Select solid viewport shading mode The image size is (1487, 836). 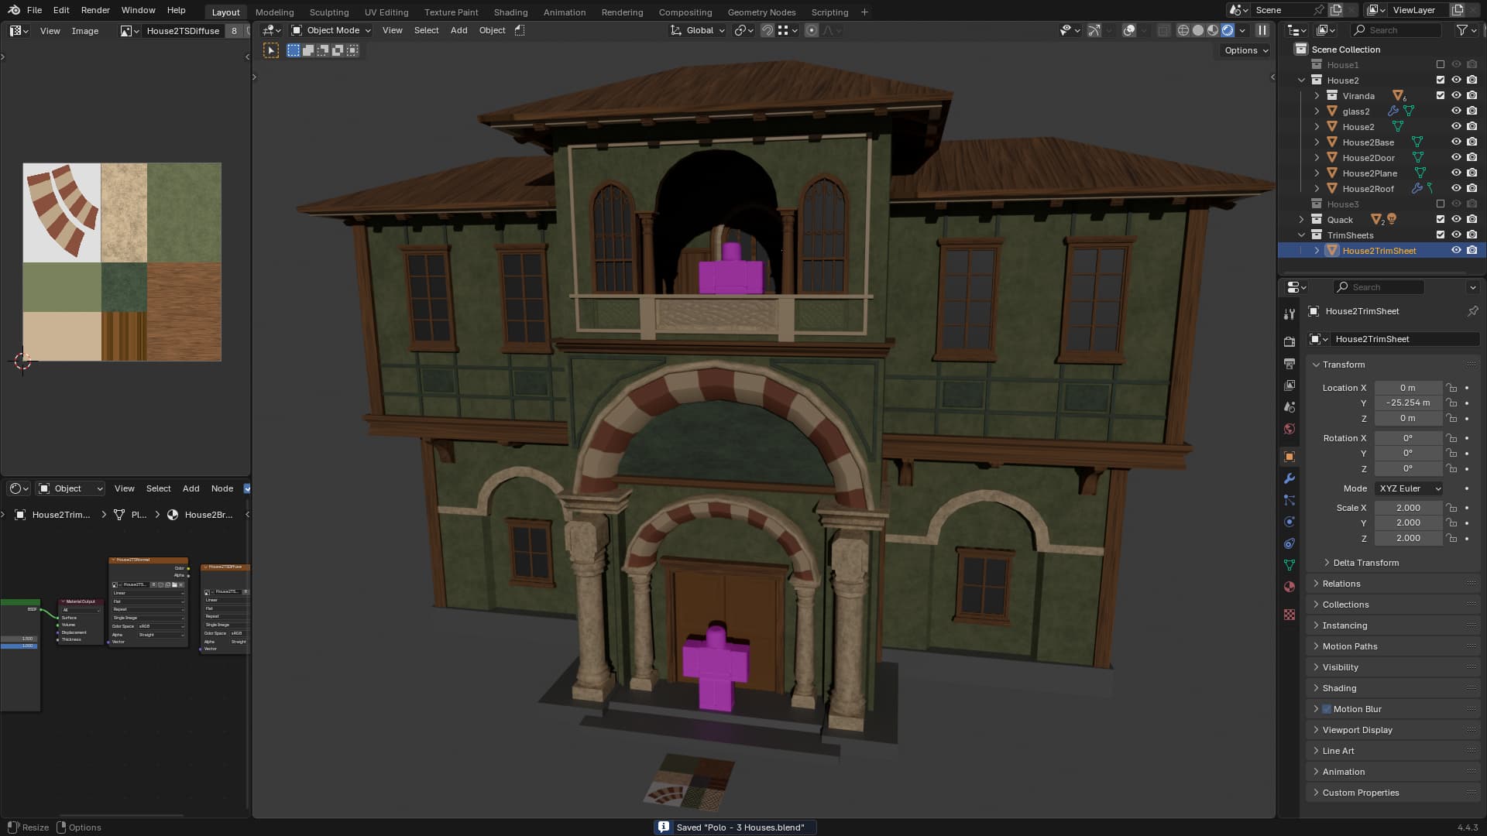tap(1198, 30)
